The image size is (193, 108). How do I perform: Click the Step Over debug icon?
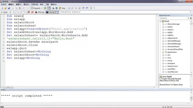(21, 12)
